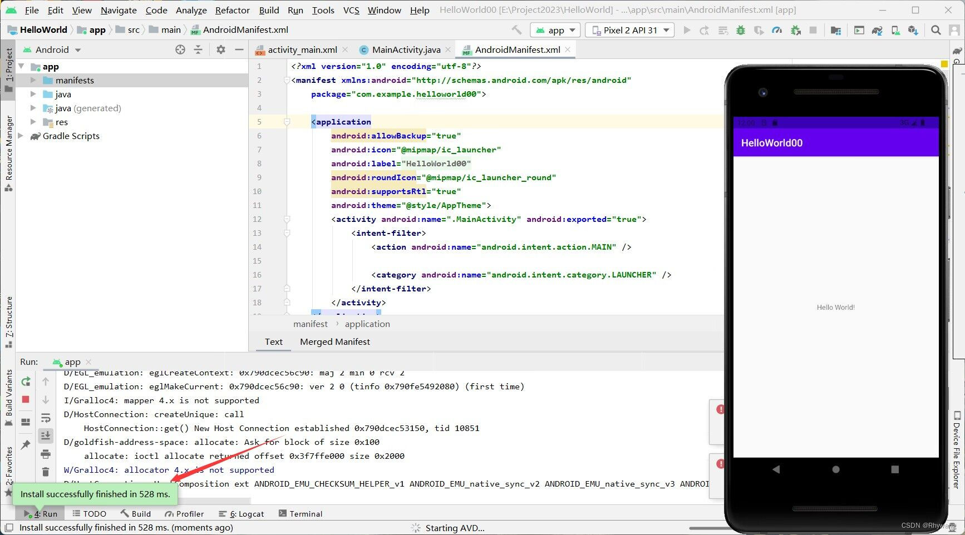Tap the emulator Home navigation button
This screenshot has height=535, width=965.
[x=835, y=469]
